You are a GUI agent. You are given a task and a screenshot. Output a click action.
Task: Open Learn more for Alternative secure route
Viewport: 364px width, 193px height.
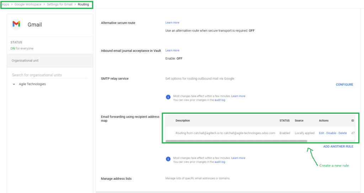tap(172, 22)
